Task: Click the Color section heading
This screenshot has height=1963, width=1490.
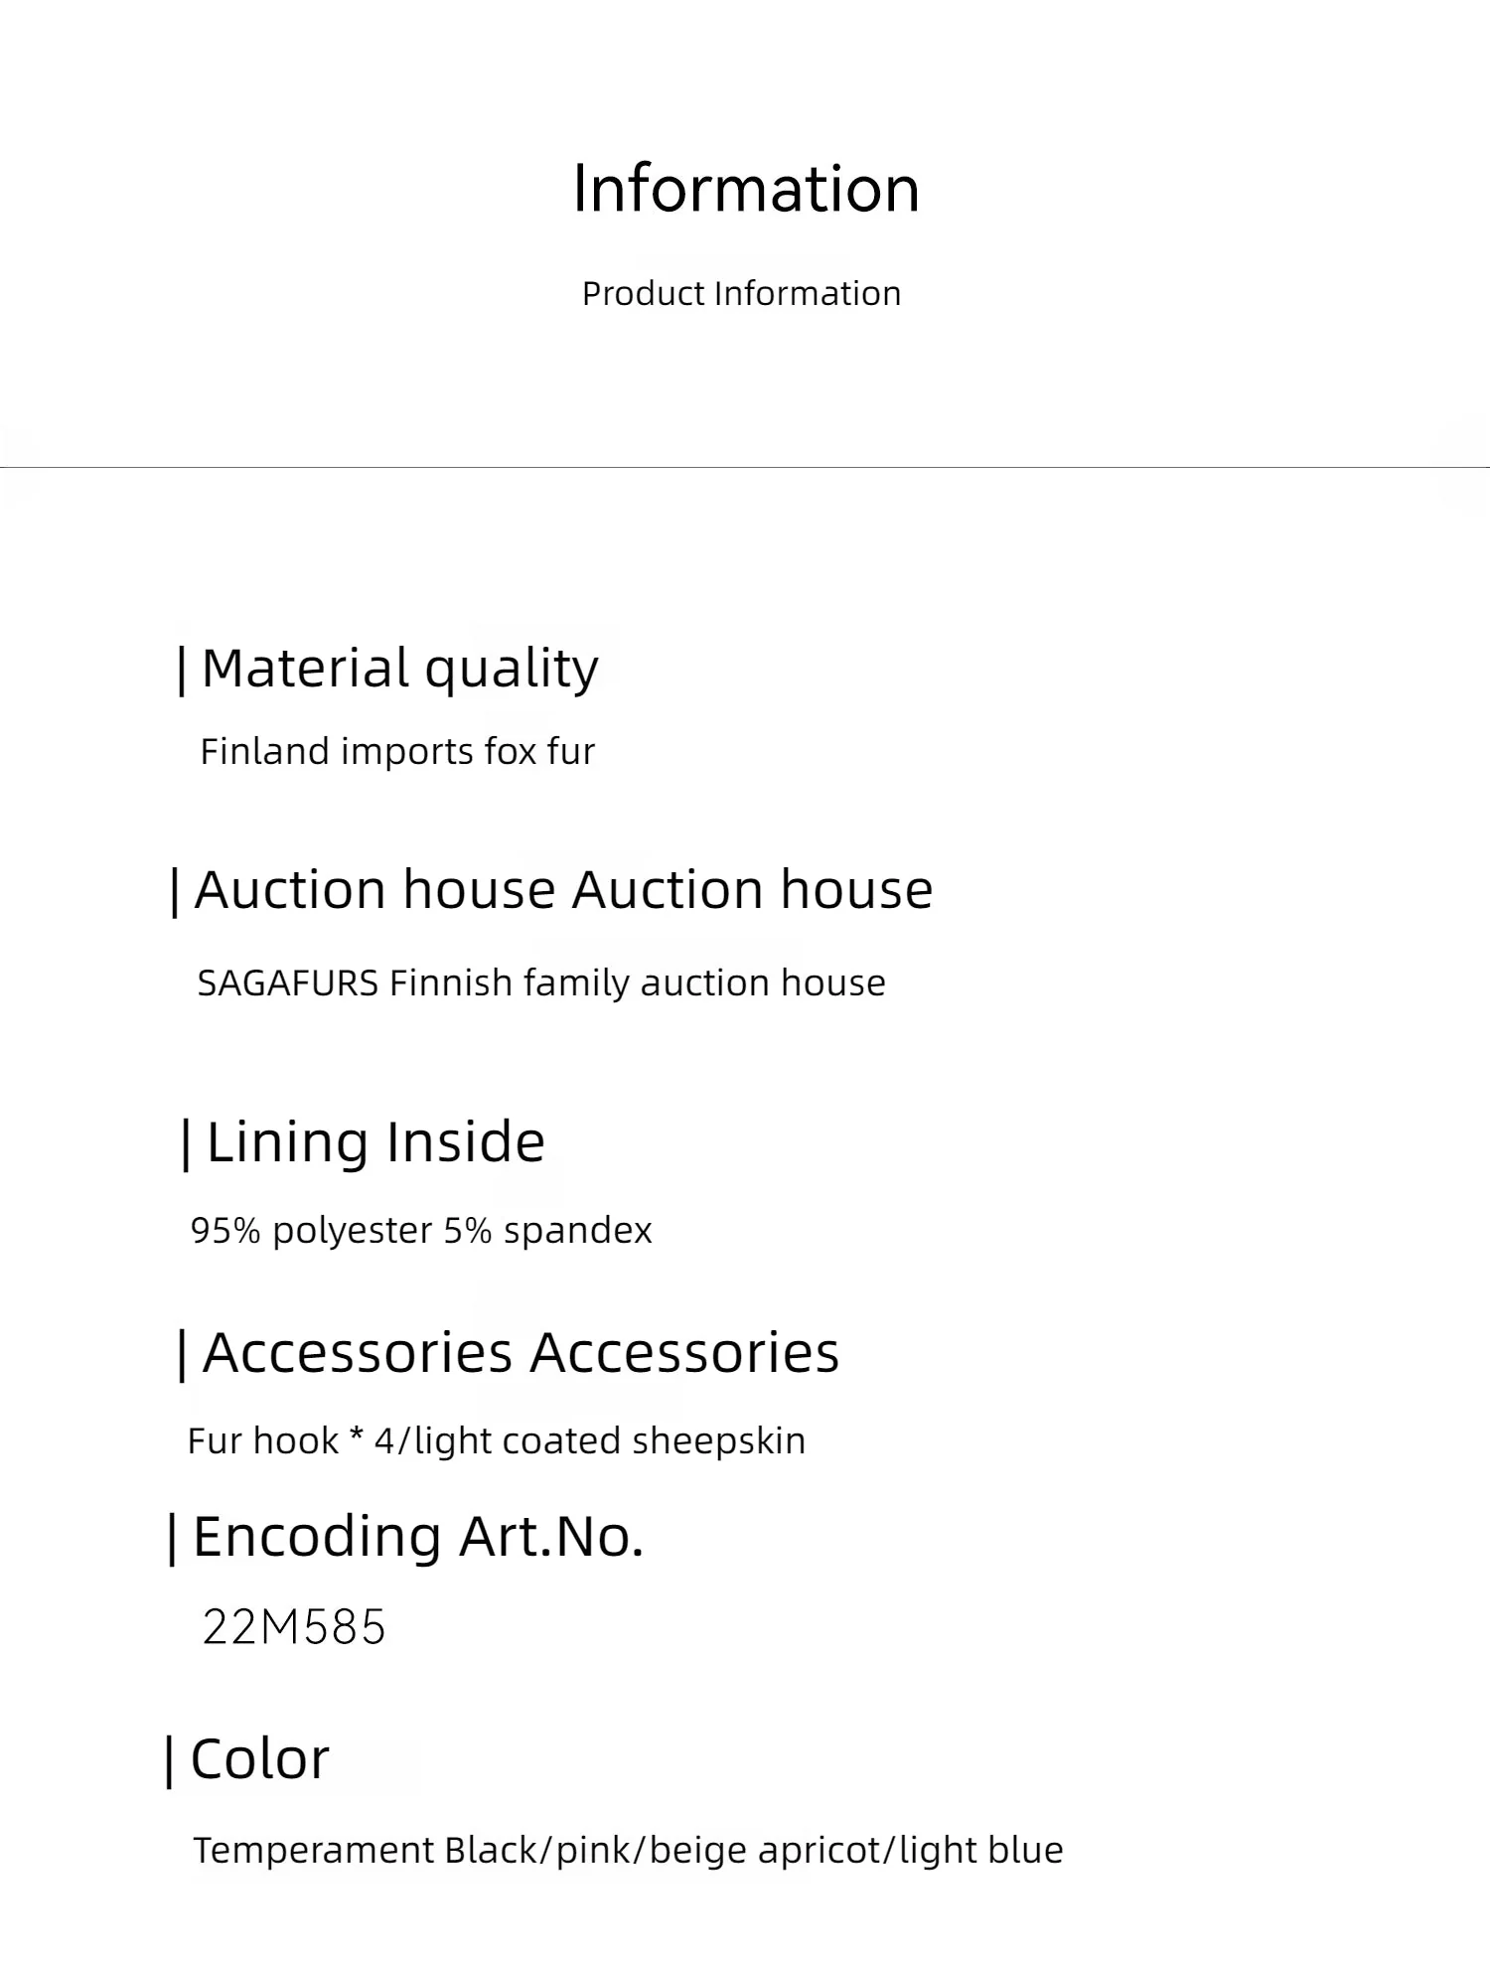Action: coord(259,1759)
